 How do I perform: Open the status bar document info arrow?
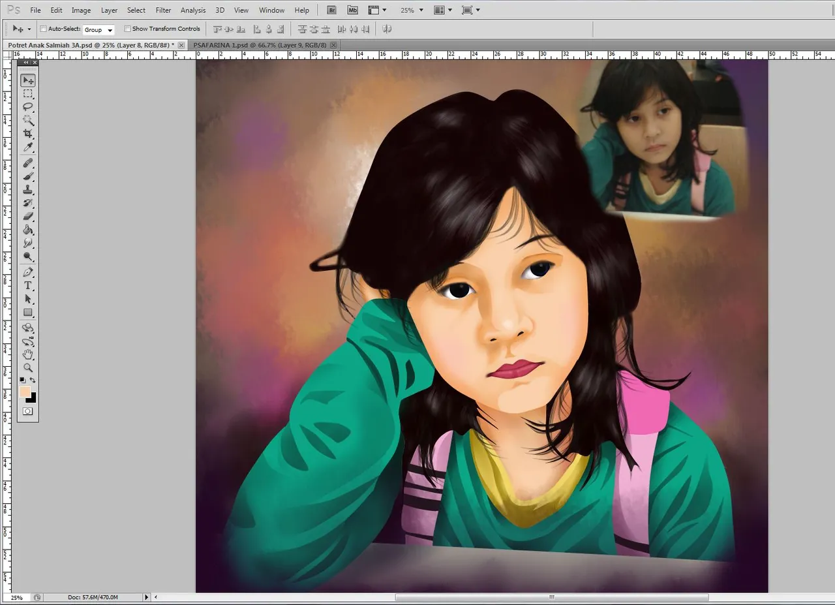tap(147, 597)
